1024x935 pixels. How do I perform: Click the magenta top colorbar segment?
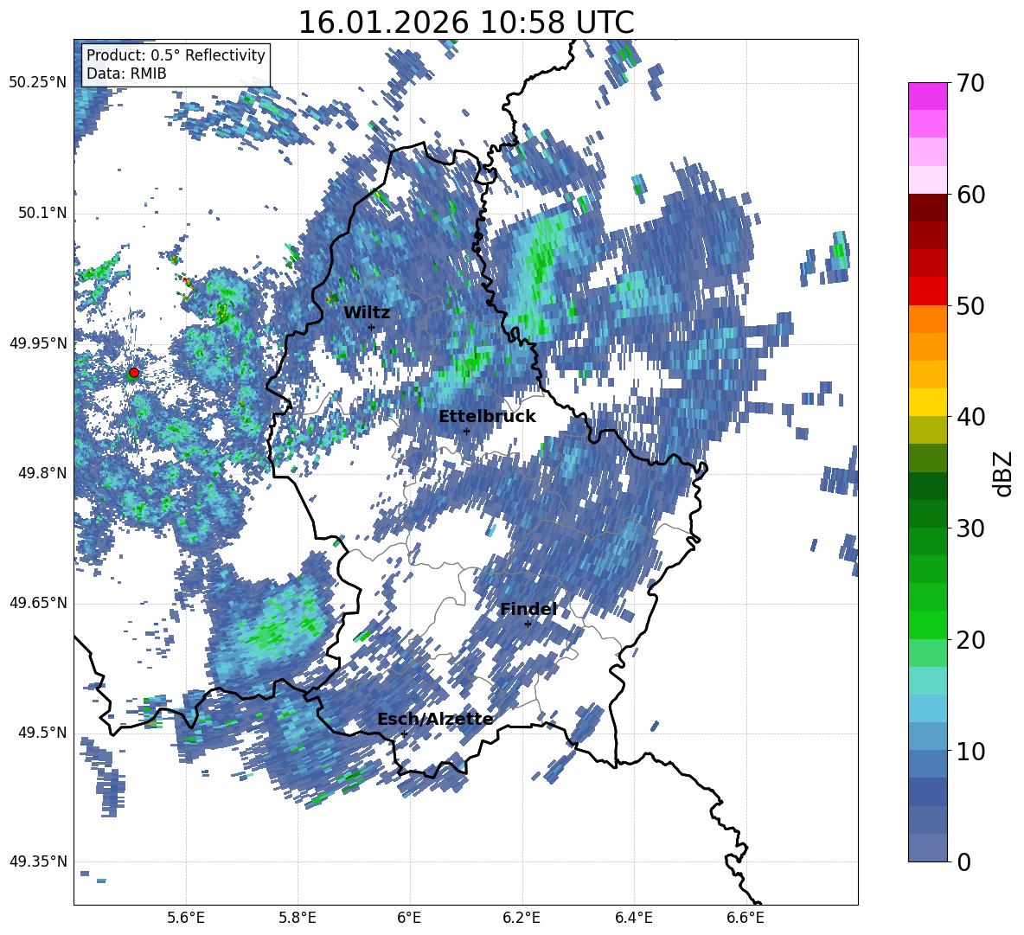click(927, 96)
